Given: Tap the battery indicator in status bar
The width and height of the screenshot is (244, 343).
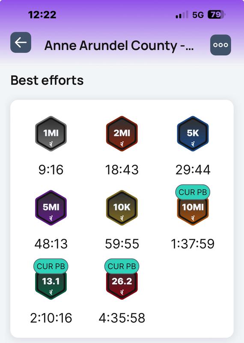Looking at the screenshot, I should coord(216,15).
